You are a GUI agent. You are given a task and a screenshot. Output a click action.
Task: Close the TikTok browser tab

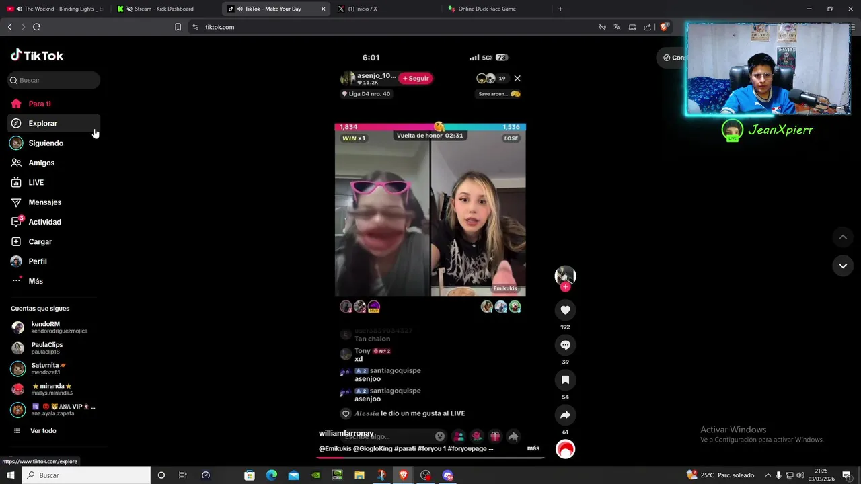323,9
